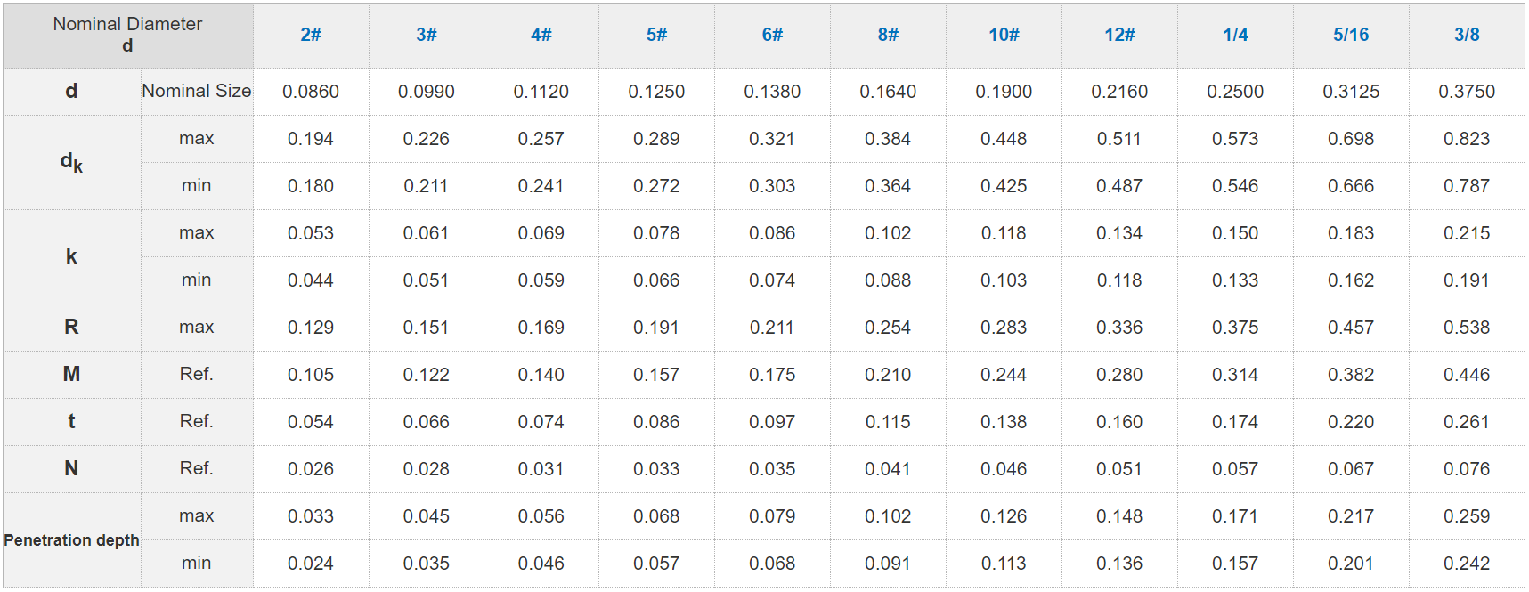1529x592 pixels.
Task: Click the 2# column header link
Action: tap(310, 35)
